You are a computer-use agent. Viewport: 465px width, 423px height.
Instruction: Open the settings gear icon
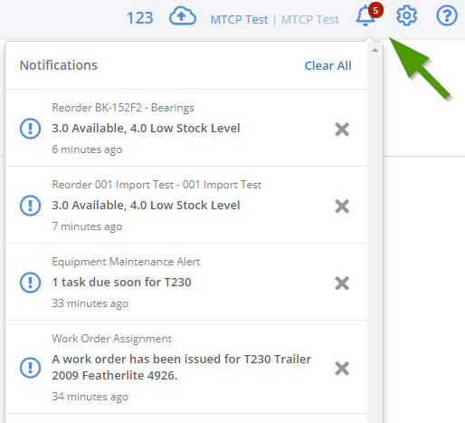[406, 15]
